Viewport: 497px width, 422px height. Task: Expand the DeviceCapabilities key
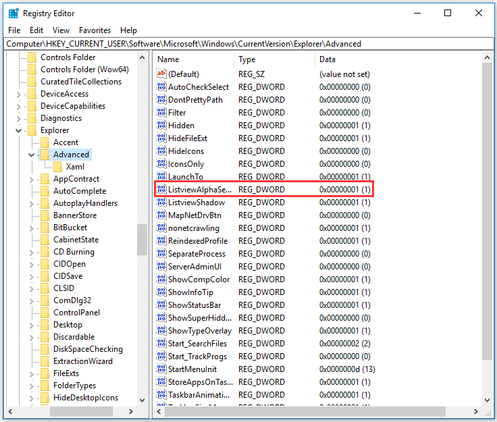(x=18, y=106)
